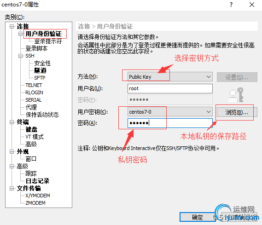Click the 浏览(B)... button
The image size is (262, 225).
click(x=237, y=112)
